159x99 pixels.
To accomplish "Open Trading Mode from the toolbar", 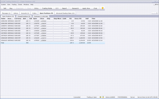I will coord(47,8).
